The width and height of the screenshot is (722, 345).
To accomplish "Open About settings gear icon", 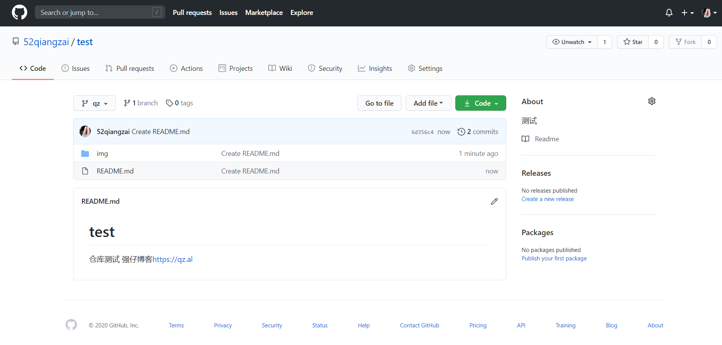I will 651,101.
